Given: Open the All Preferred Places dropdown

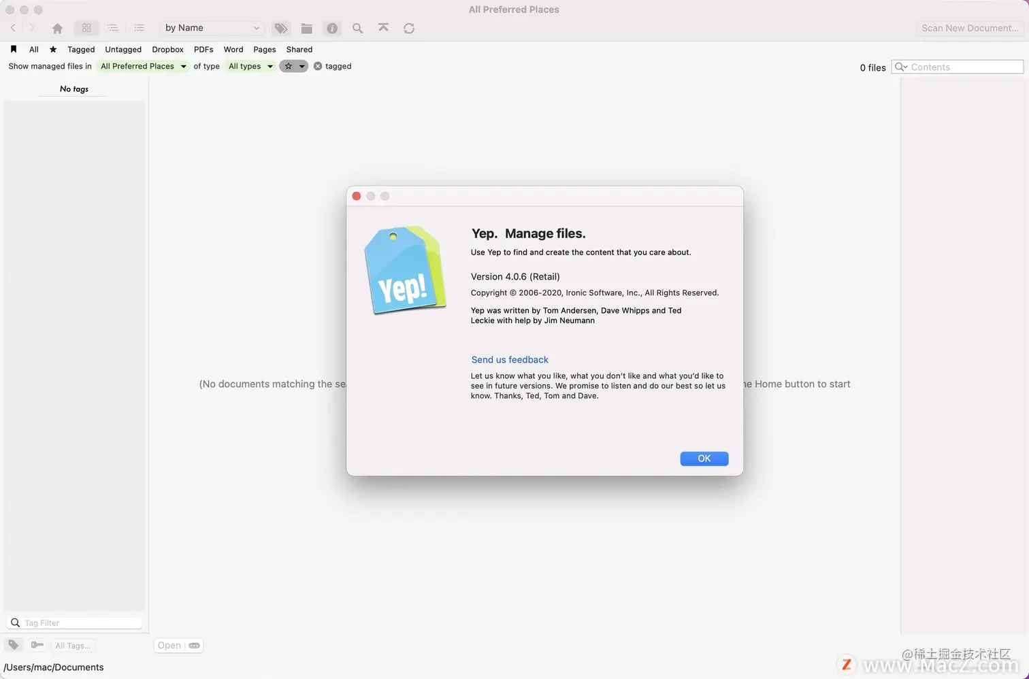Looking at the screenshot, I should click(143, 66).
